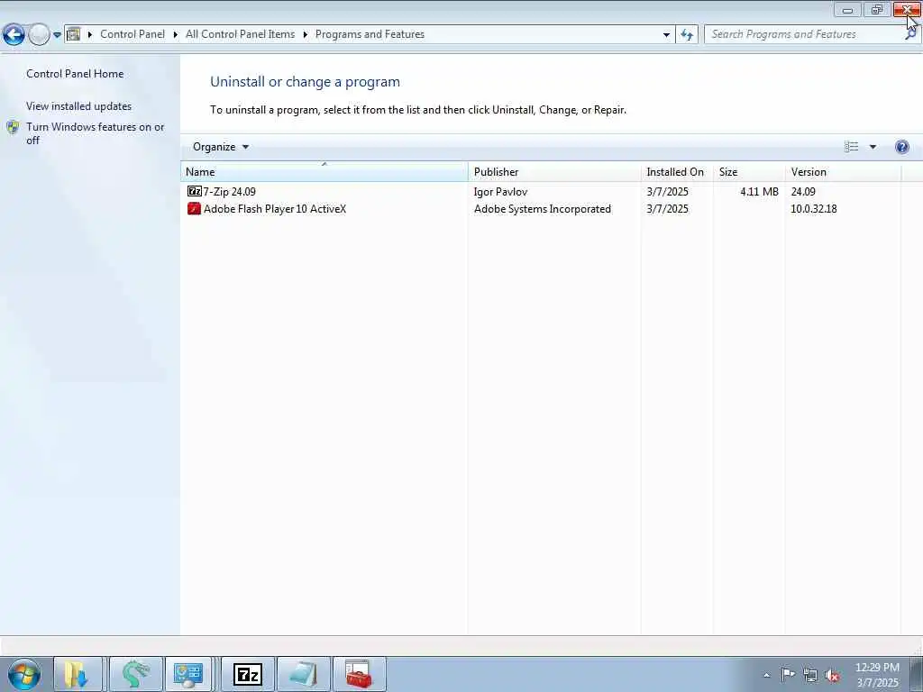Viewport: 923px width, 692px height.
Task: Select the Control Panel breadcrumb
Action: [x=133, y=34]
